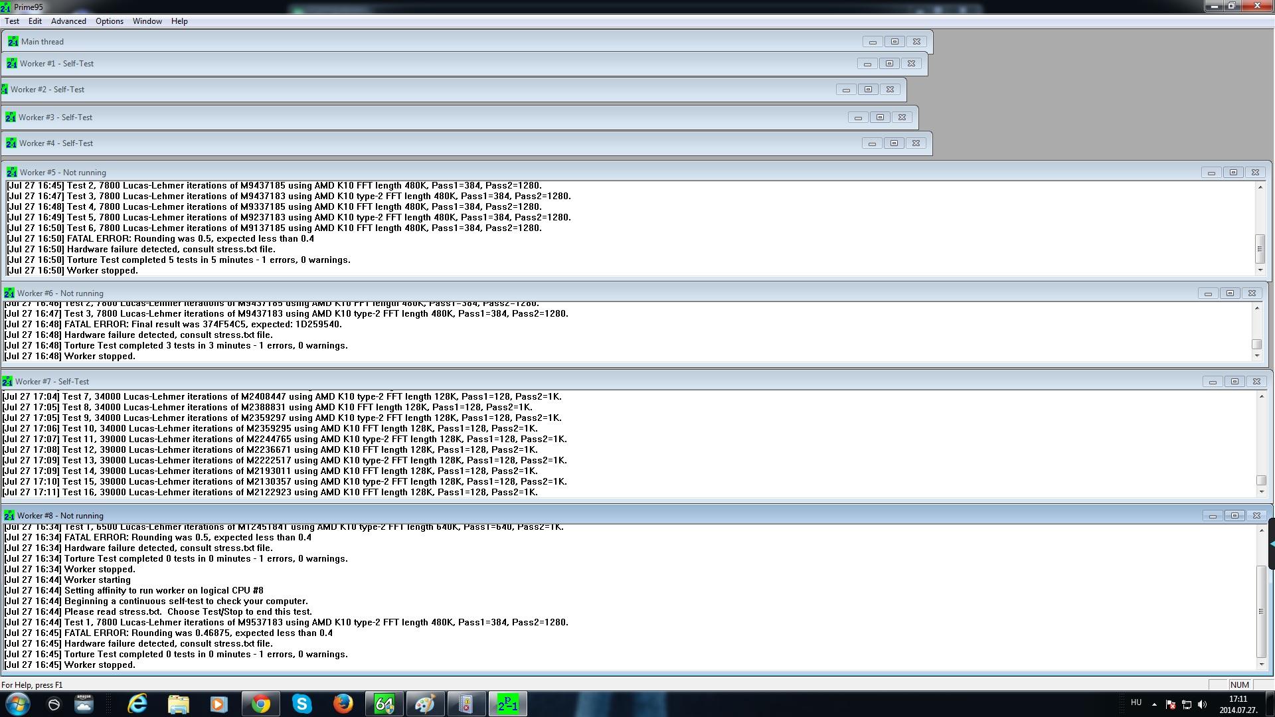This screenshot has width=1275, height=717.
Task: Open the Amazon taskbar icon
Action: pyautogui.click(x=84, y=704)
